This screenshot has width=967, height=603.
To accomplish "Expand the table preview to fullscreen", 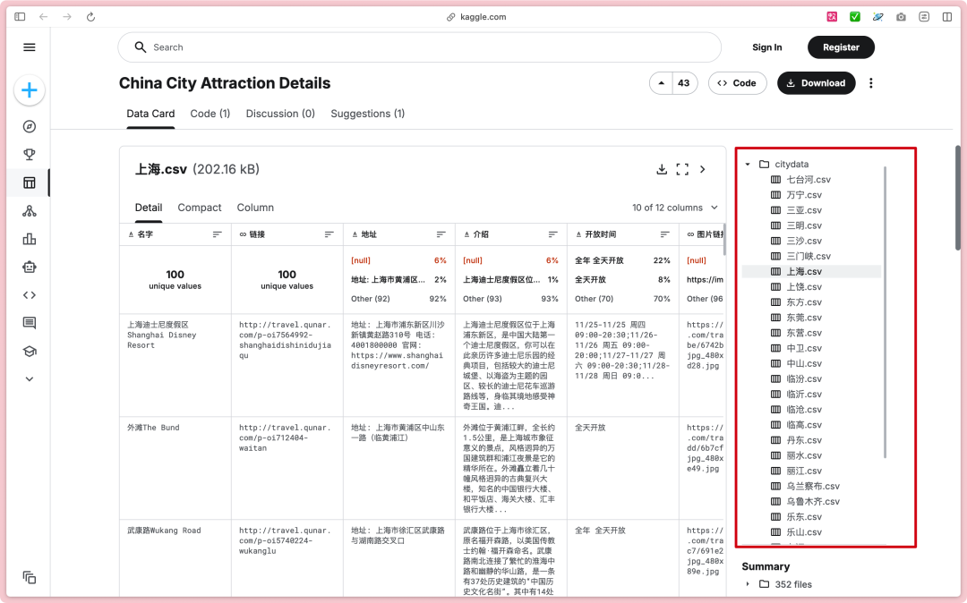I will click(x=682, y=168).
